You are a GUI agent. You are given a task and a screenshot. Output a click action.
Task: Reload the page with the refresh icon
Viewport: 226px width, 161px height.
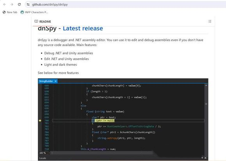coord(19,4)
